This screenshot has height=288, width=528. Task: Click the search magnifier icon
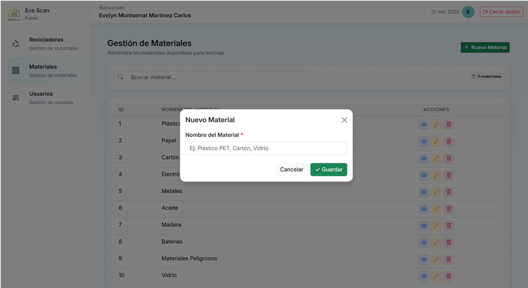(120, 77)
